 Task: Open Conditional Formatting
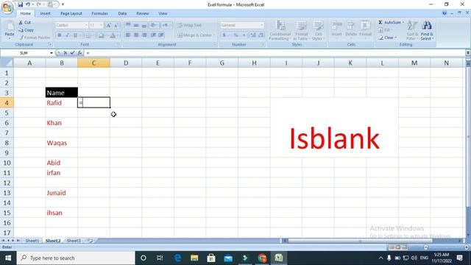[280, 30]
